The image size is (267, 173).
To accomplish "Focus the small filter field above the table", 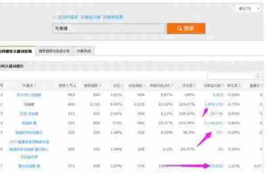I will (235, 76).
